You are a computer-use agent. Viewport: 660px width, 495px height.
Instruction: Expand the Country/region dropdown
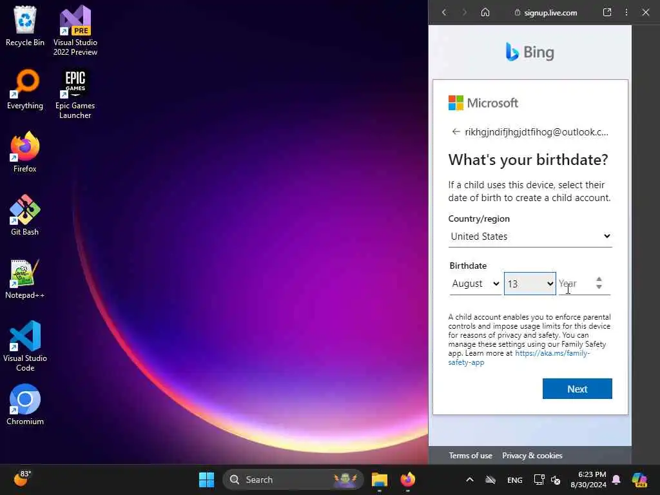tap(530, 237)
